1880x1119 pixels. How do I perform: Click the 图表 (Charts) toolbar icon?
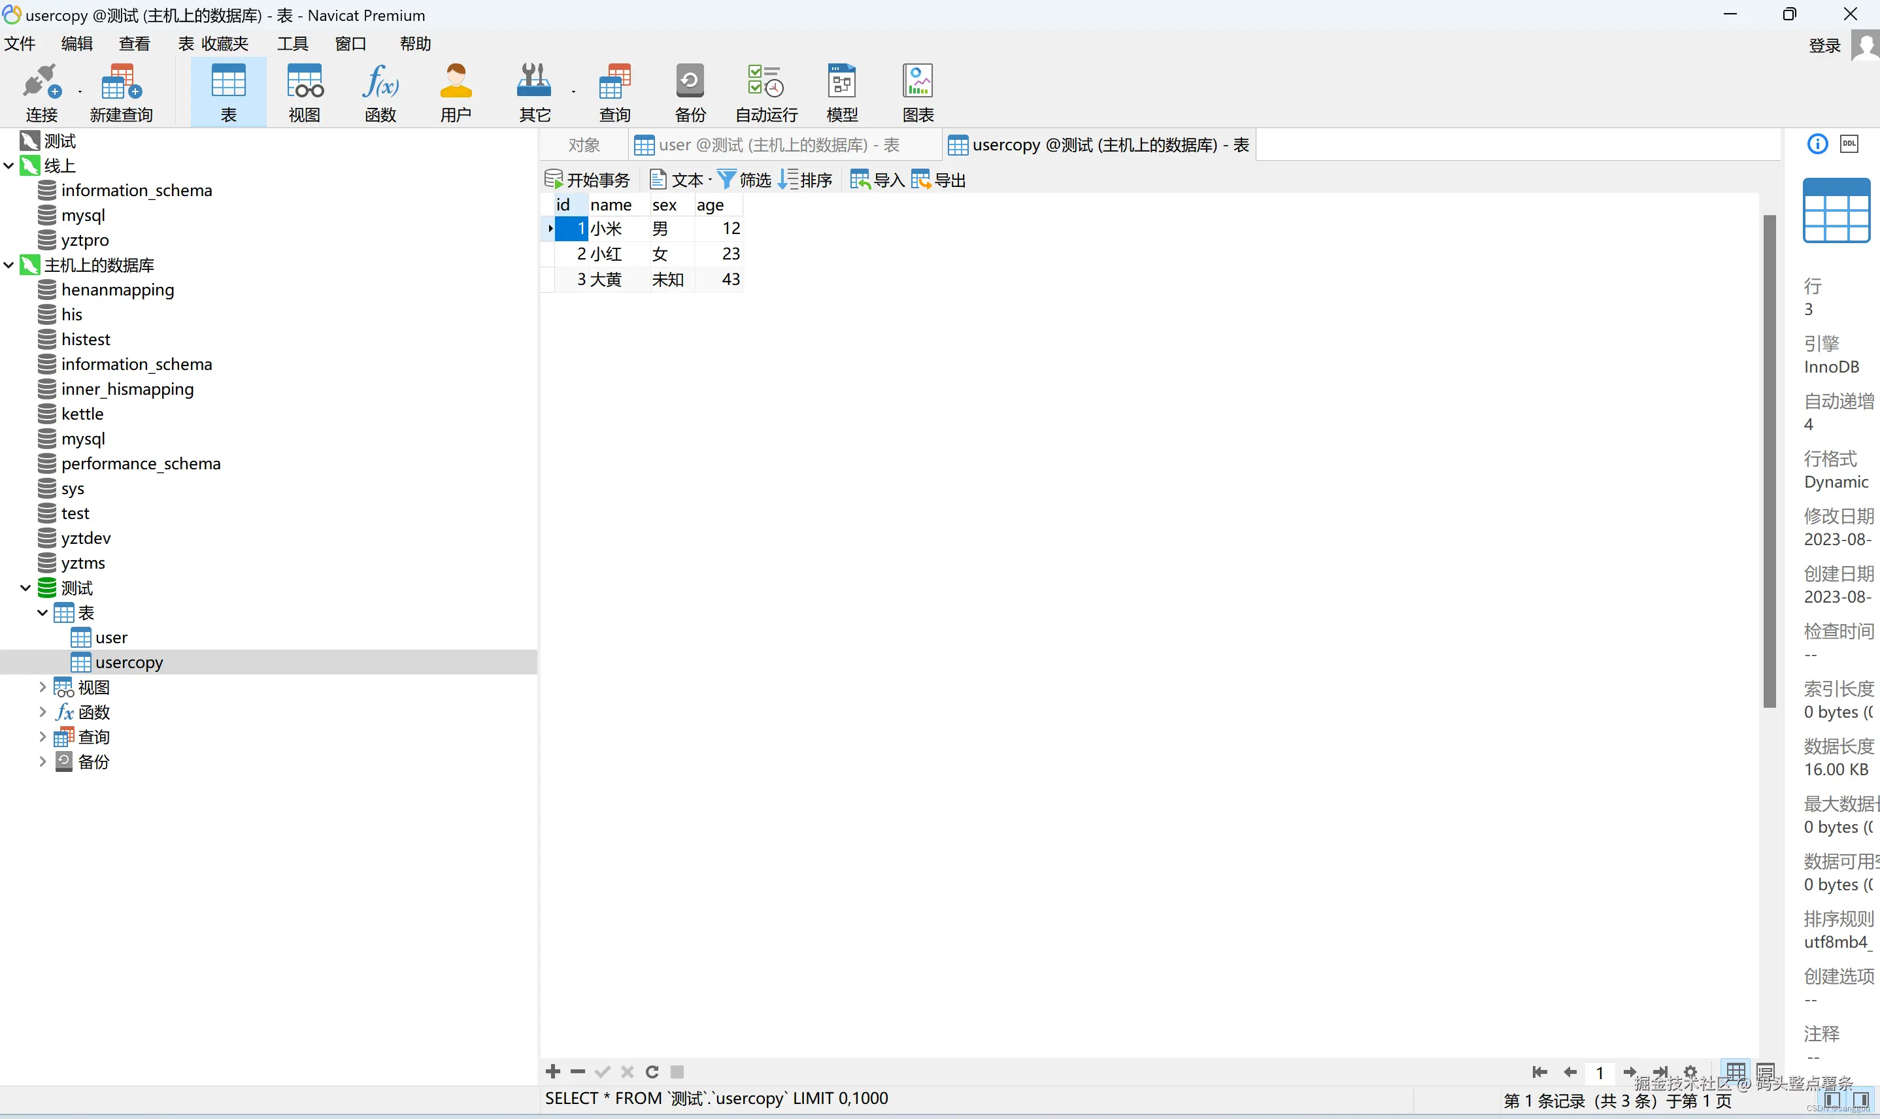(x=918, y=92)
